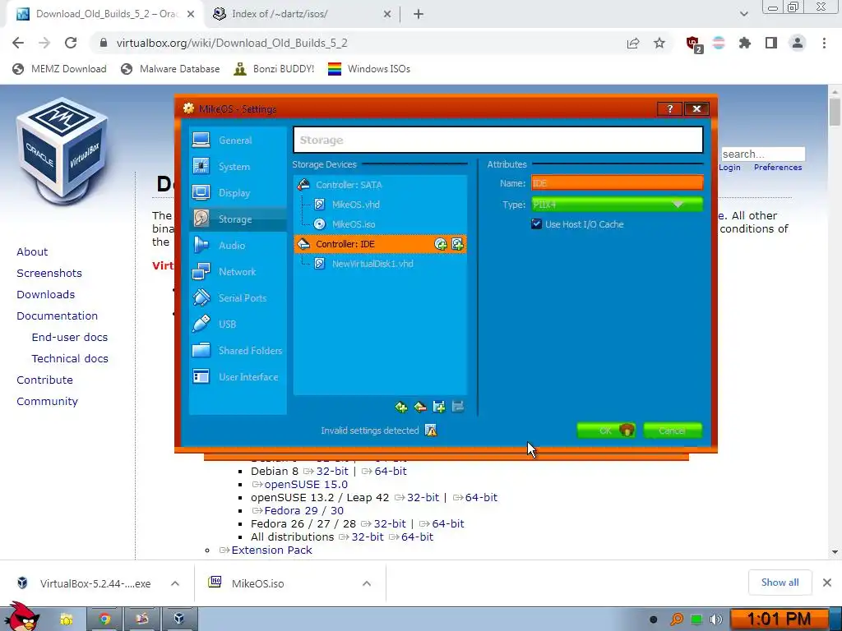
Task: Open the uBlock shield extension icon
Action: [693, 44]
